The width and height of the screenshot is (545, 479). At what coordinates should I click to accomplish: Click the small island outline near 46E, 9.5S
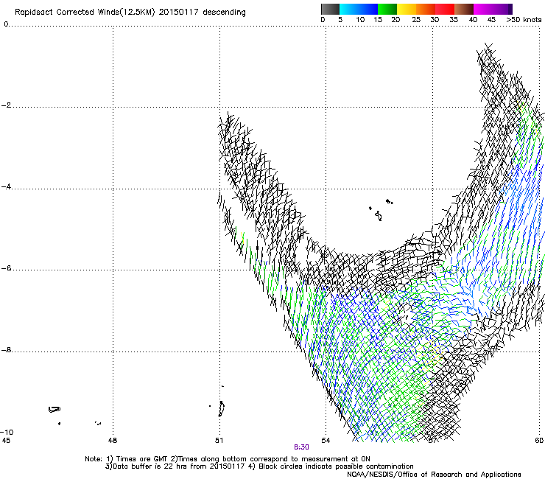pyautogui.click(x=54, y=410)
